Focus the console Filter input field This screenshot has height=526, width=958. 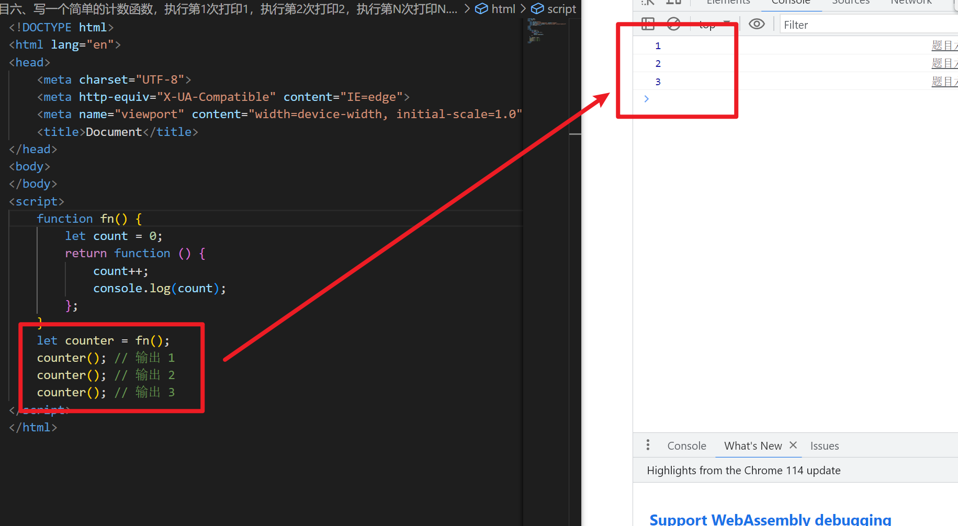(869, 25)
